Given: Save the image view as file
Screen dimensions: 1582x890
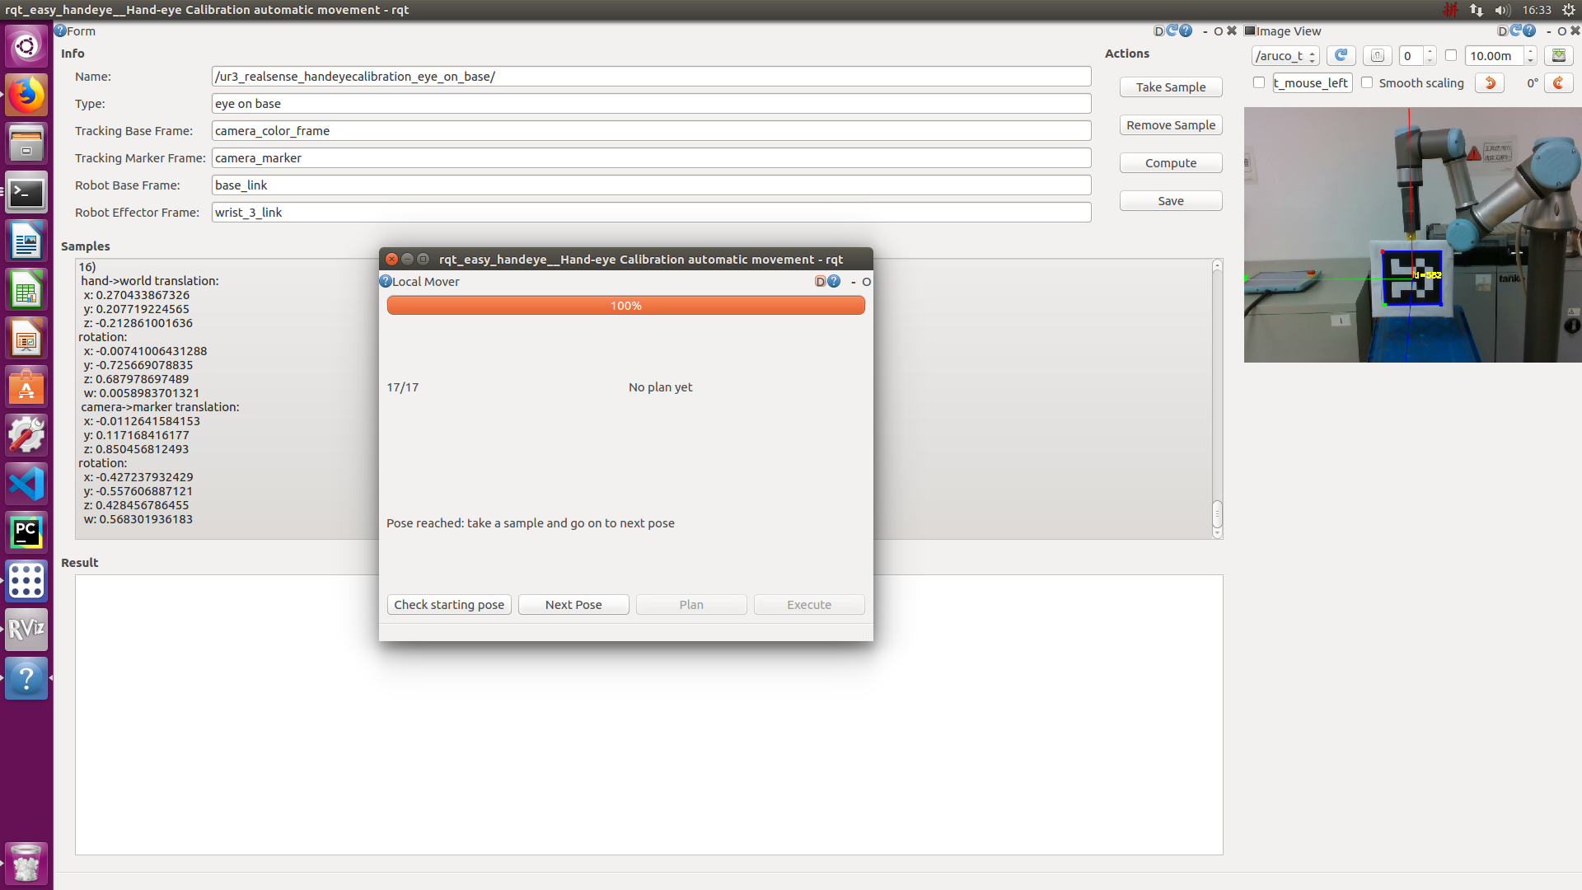Looking at the screenshot, I should [1558, 55].
